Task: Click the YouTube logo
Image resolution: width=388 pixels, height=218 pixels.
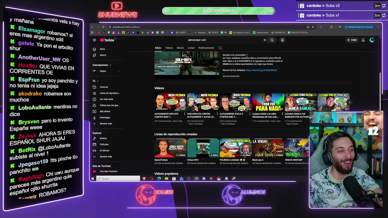Action: (107, 40)
